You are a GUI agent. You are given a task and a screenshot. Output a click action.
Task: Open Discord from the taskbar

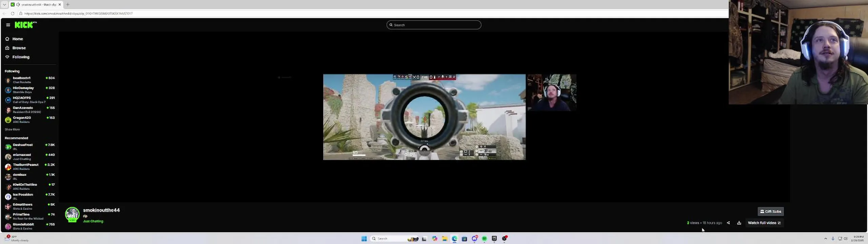[475, 239]
